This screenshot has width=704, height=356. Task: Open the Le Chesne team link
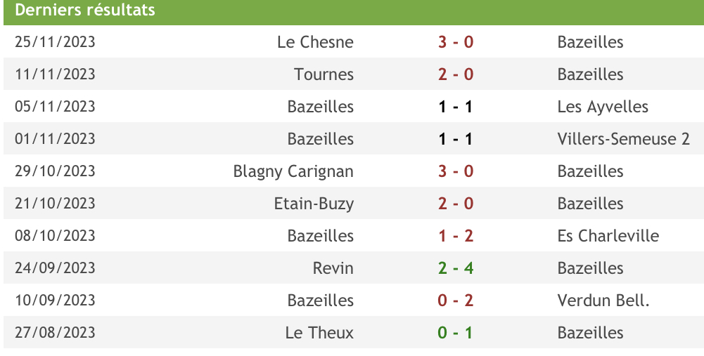(315, 41)
